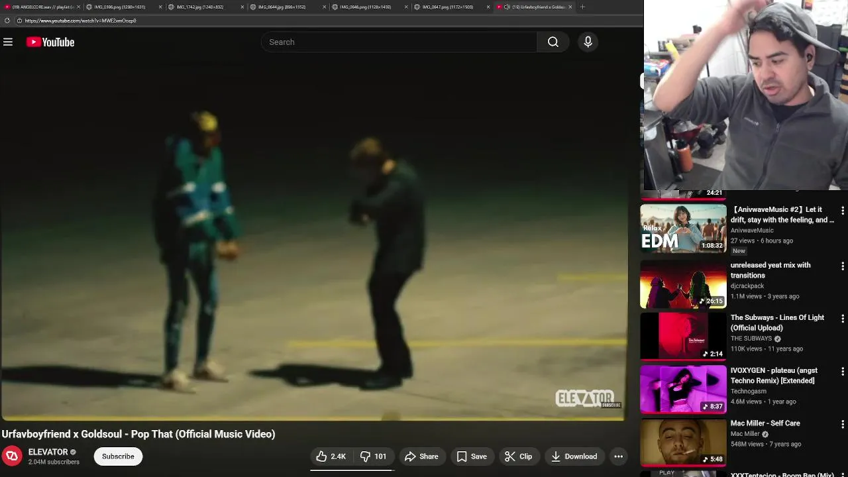
Task: Subscribe to the ELEVATOR channel
Action: 118,456
